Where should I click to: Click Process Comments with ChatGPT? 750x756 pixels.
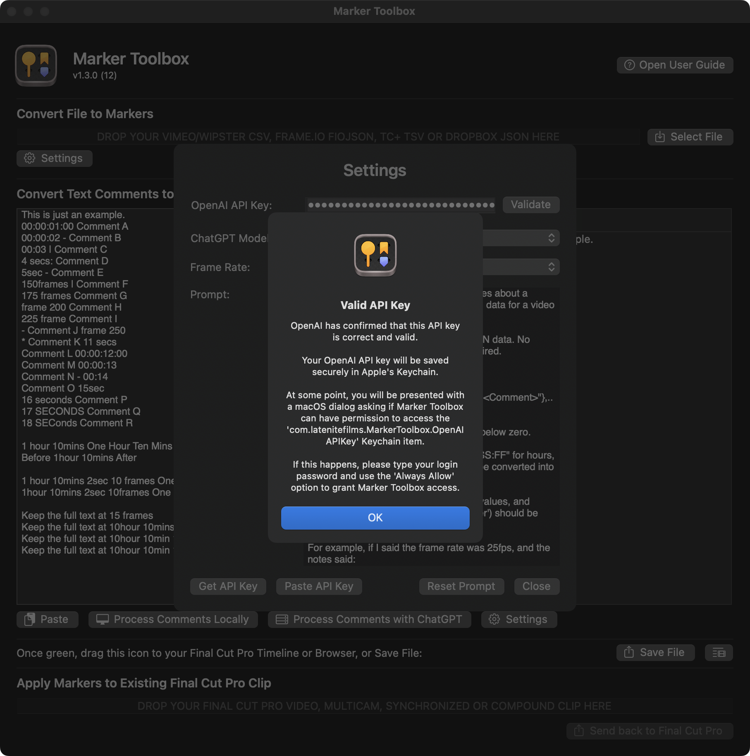369,619
